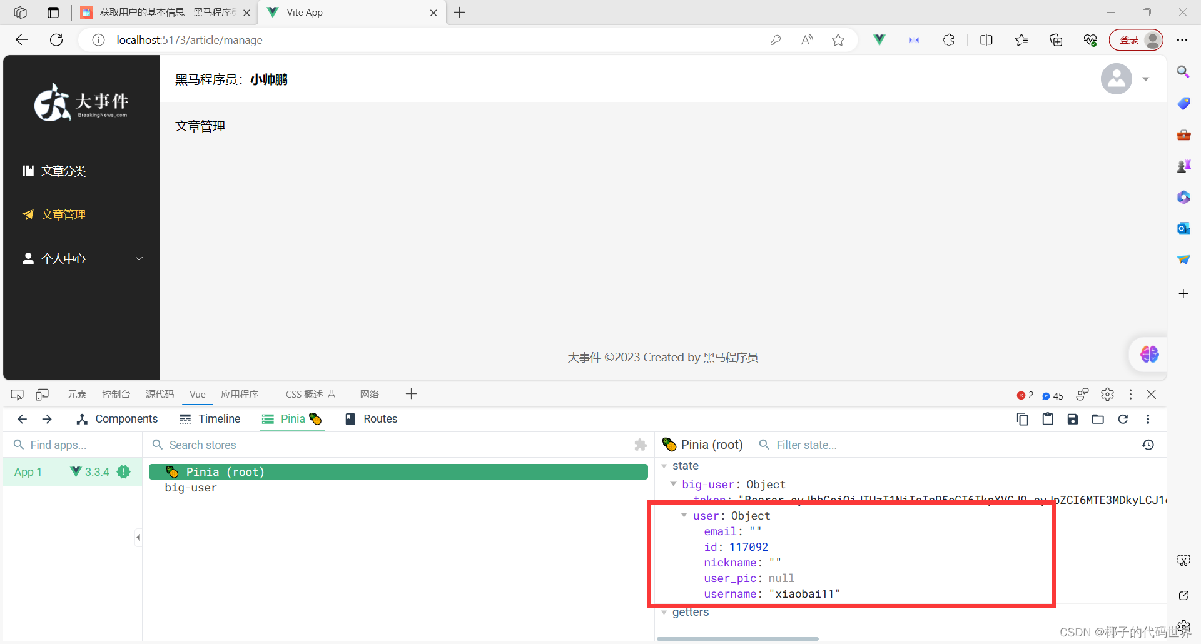Open devtools settings gear
Viewport: 1201px width, 644px height.
(1108, 395)
